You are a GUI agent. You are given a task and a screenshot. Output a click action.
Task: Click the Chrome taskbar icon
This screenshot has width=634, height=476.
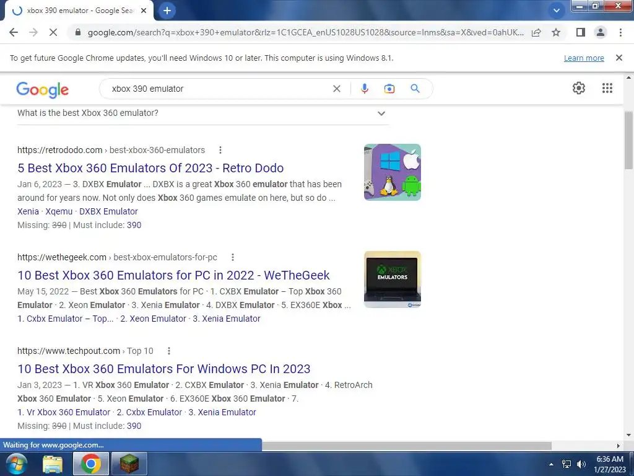(90, 464)
